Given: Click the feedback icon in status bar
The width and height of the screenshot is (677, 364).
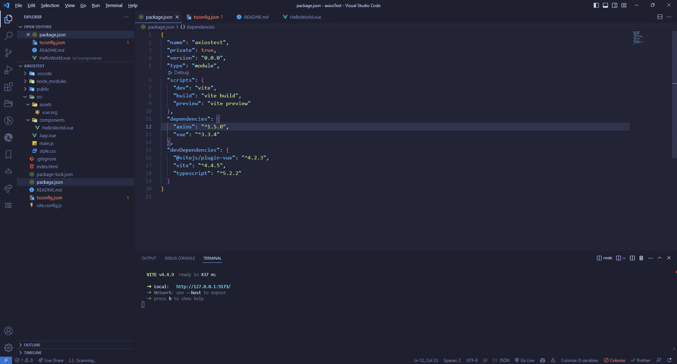Looking at the screenshot, I should (x=659, y=360).
